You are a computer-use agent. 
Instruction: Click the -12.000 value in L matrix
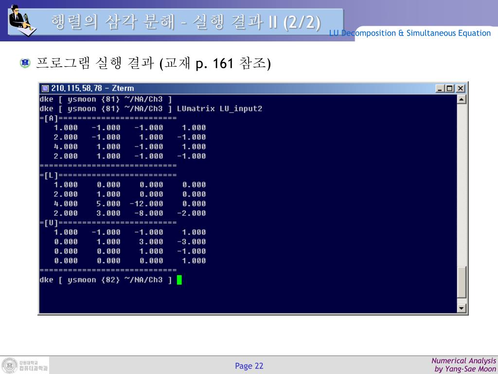point(146,204)
